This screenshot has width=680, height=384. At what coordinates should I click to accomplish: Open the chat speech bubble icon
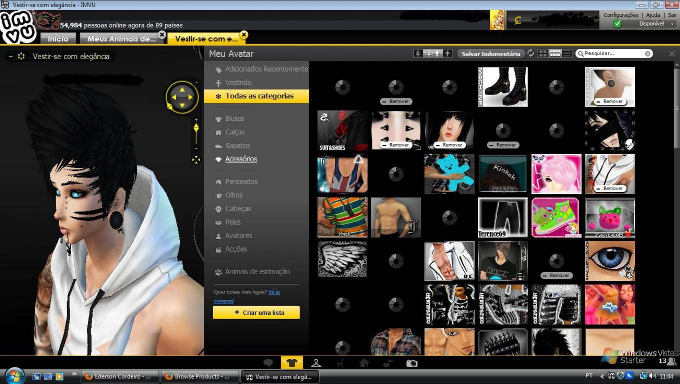[268, 363]
